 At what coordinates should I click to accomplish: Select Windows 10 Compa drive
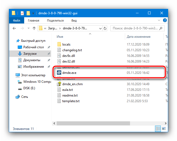pyautogui.click(x=37, y=82)
